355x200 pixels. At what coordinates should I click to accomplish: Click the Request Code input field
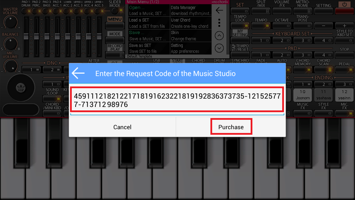tap(177, 100)
